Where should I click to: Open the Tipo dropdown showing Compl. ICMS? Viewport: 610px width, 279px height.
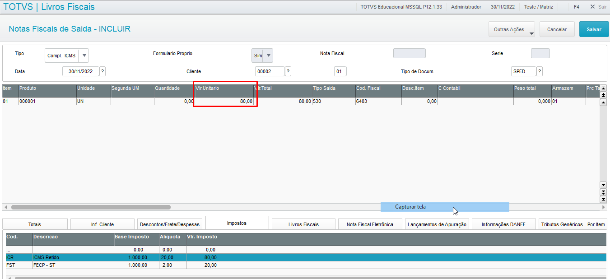tap(84, 56)
